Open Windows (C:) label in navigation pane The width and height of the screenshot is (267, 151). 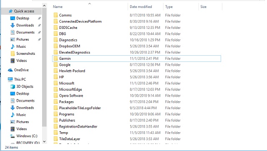(x=27, y=136)
